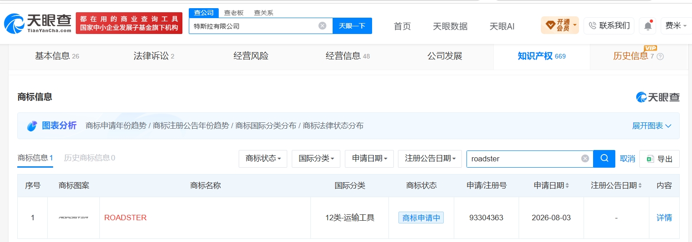Click the 商标申请中 status tag
The width and height of the screenshot is (692, 242).
click(421, 218)
